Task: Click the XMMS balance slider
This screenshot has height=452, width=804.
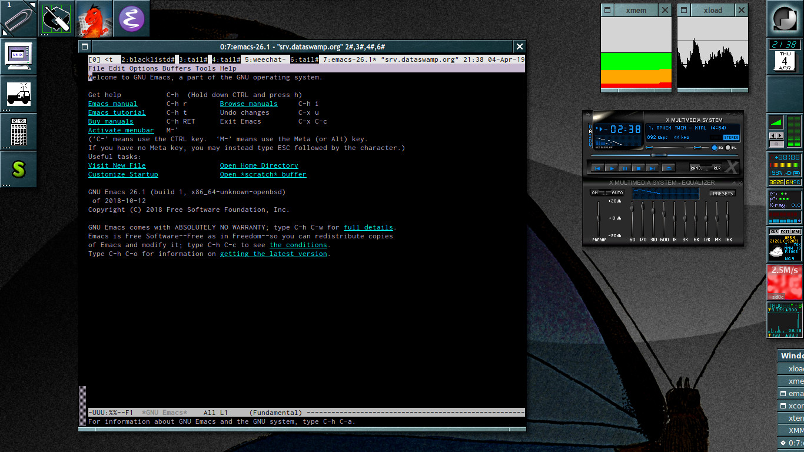Action: coord(697,148)
